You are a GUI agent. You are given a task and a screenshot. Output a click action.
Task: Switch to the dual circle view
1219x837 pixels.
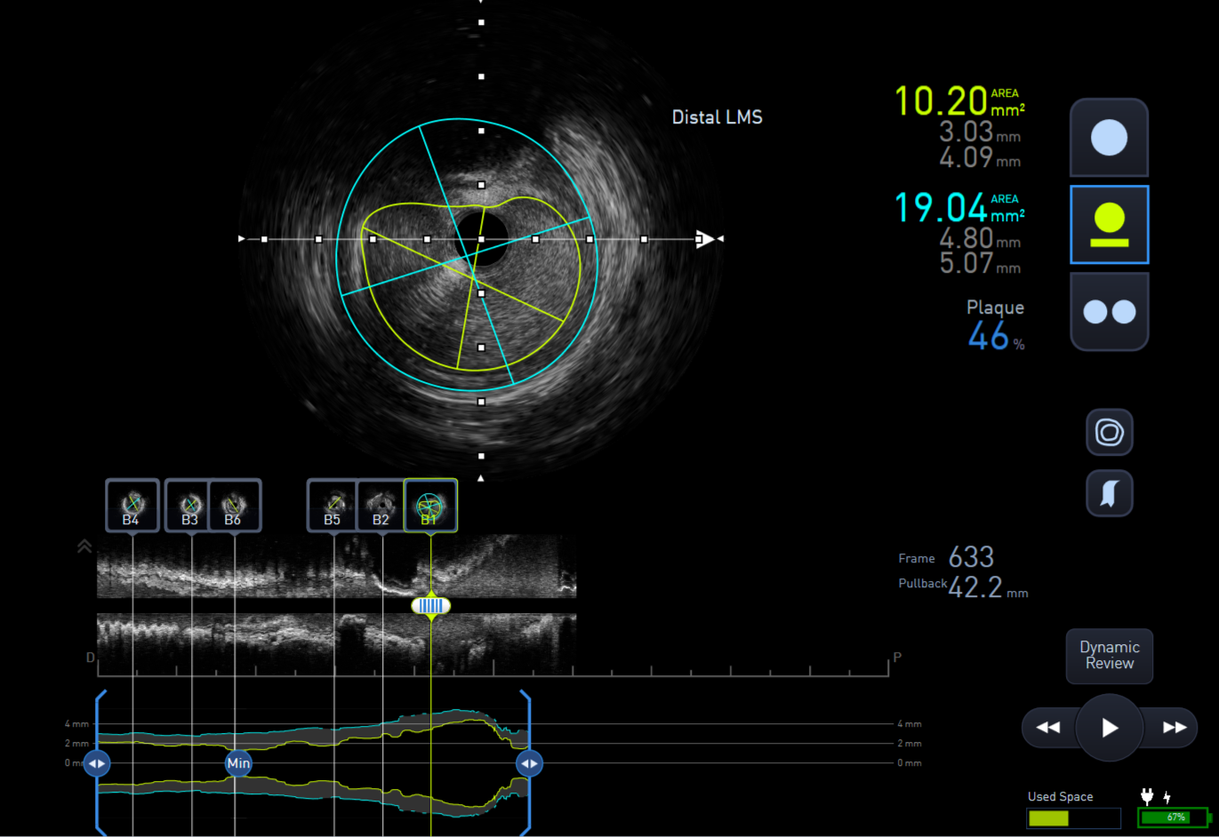pyautogui.click(x=1108, y=312)
